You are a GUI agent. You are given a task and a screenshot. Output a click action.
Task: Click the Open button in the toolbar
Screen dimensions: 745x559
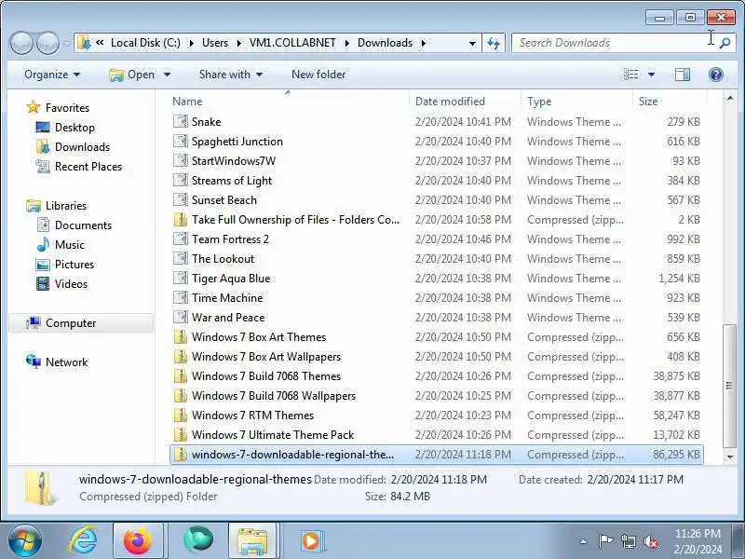[131, 75]
